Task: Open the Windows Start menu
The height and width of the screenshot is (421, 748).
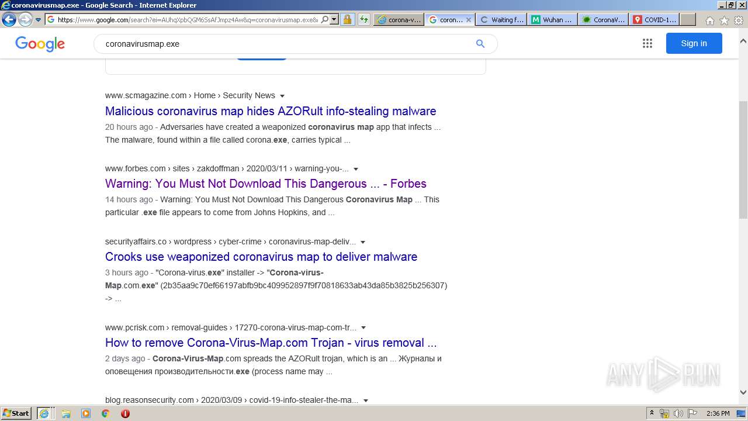Action: 16,413
